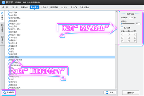Click the 添加贴图 button

tap(8, 93)
